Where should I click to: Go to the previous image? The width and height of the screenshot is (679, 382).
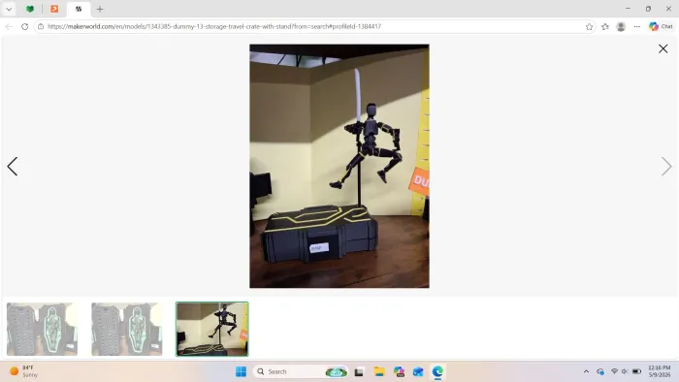12,167
